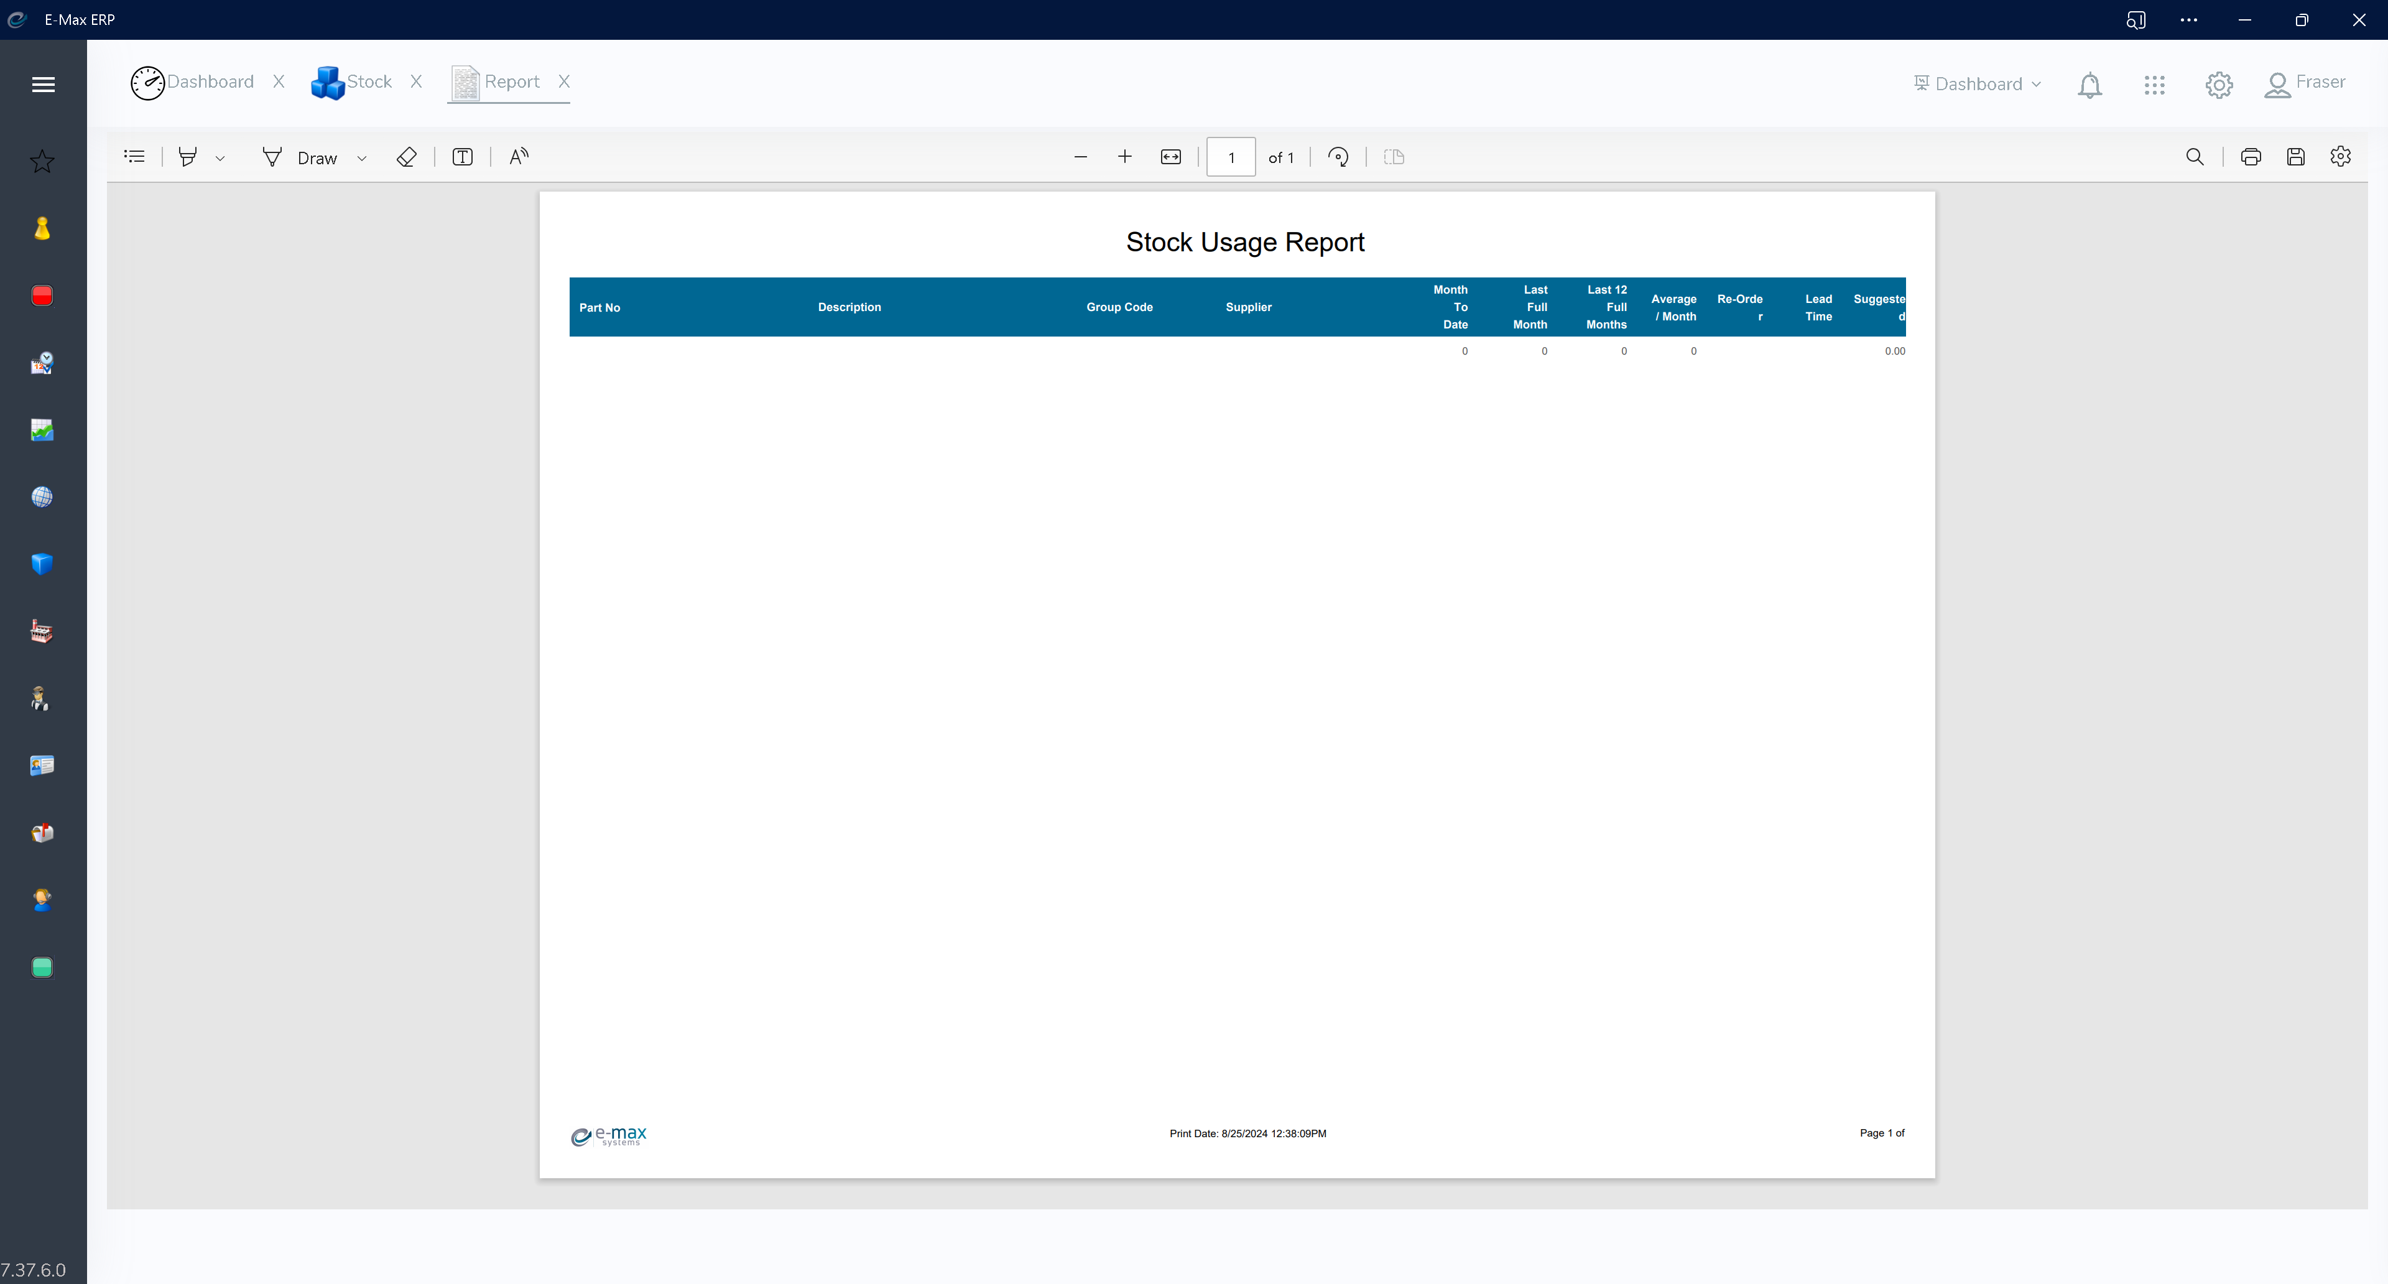Start Read aloud for the report

point(518,157)
